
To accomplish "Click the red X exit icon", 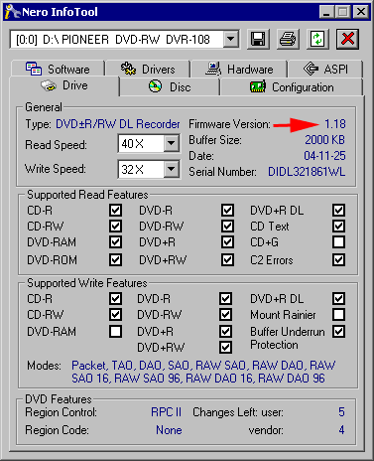I will click(x=347, y=39).
